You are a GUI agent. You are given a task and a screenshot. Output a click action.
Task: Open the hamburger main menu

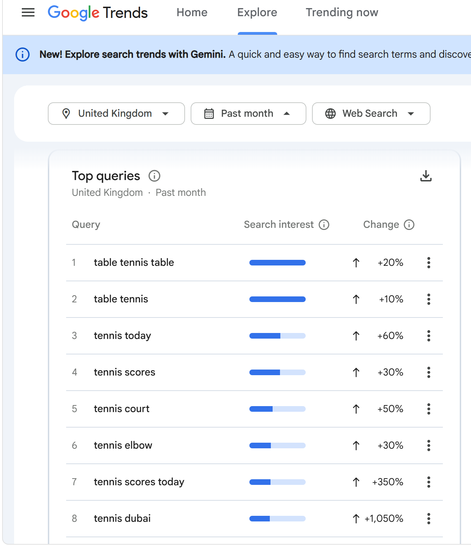click(x=28, y=13)
